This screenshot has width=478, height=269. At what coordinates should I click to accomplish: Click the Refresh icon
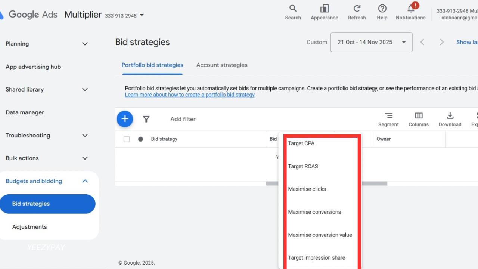pyautogui.click(x=357, y=9)
